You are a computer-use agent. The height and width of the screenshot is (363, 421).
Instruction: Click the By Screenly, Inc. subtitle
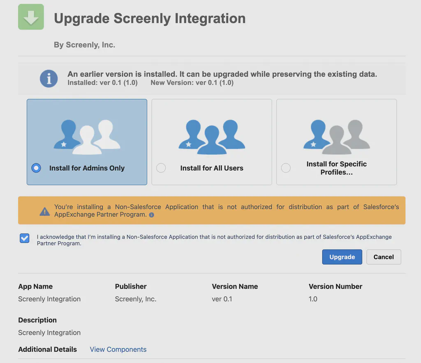[x=84, y=44]
